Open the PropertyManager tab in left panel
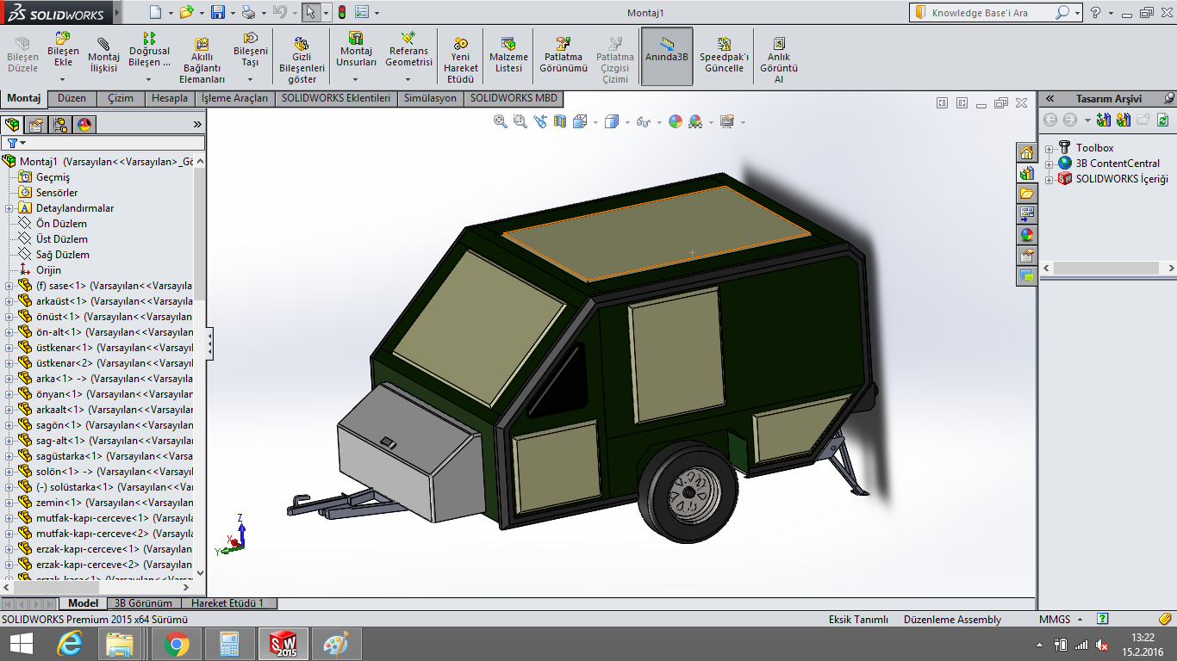Viewport: 1177px width, 661px height. point(36,125)
